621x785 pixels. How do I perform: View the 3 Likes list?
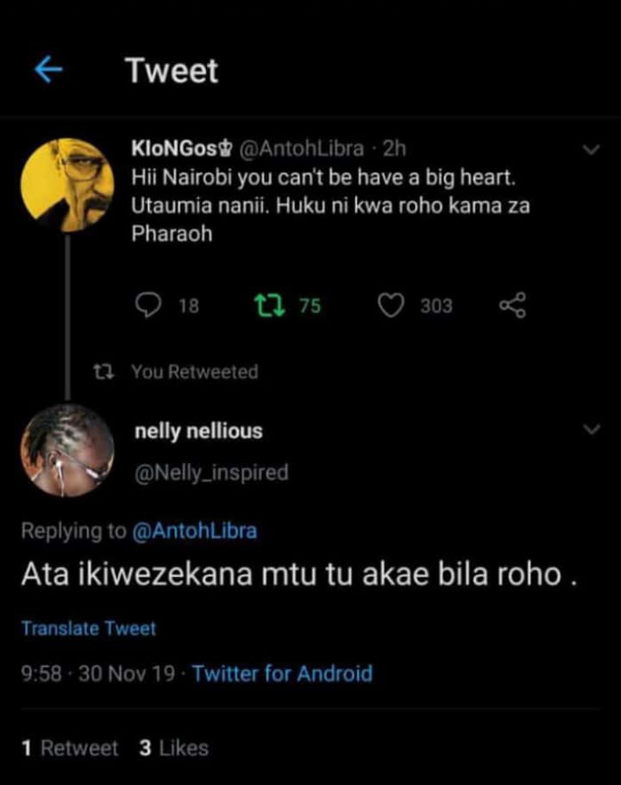[173, 748]
